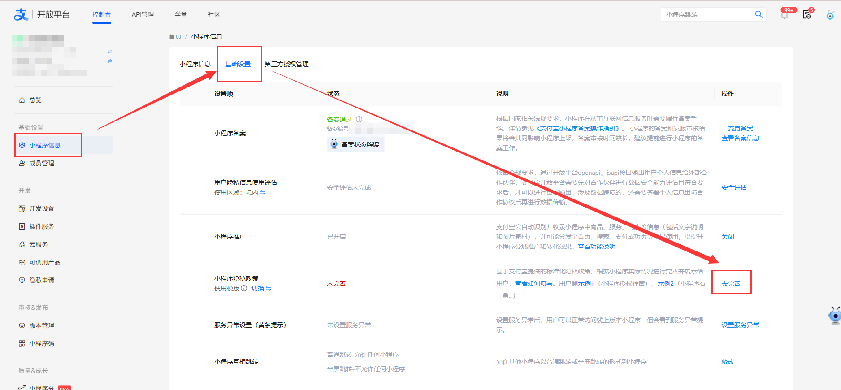Switch to 控制台 top menu
The height and width of the screenshot is (390, 841).
click(102, 14)
